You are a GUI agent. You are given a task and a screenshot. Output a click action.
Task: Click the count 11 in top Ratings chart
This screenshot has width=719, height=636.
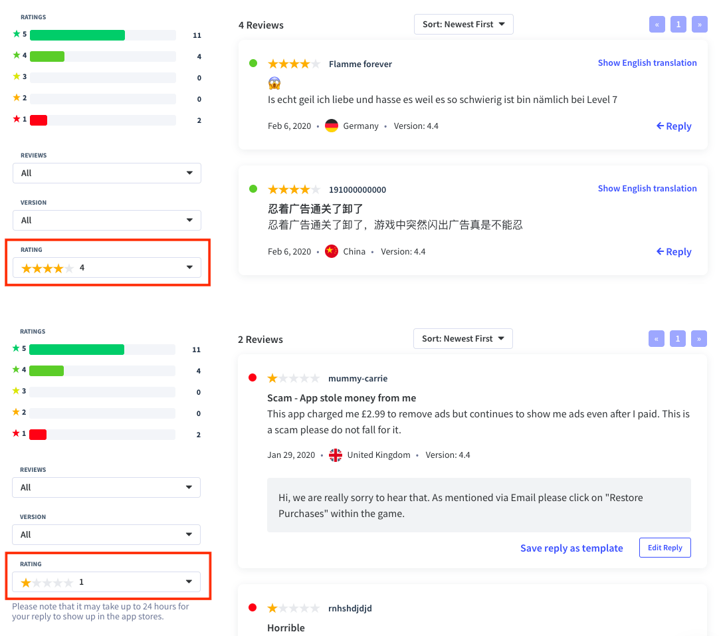pyautogui.click(x=197, y=35)
